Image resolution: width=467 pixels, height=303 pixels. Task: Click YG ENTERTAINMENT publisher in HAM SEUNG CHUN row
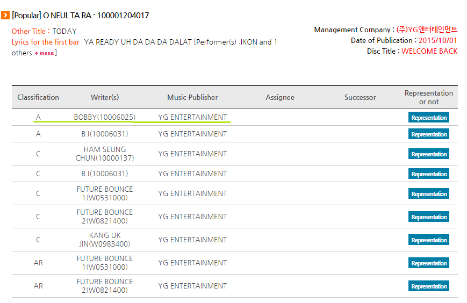(192, 154)
